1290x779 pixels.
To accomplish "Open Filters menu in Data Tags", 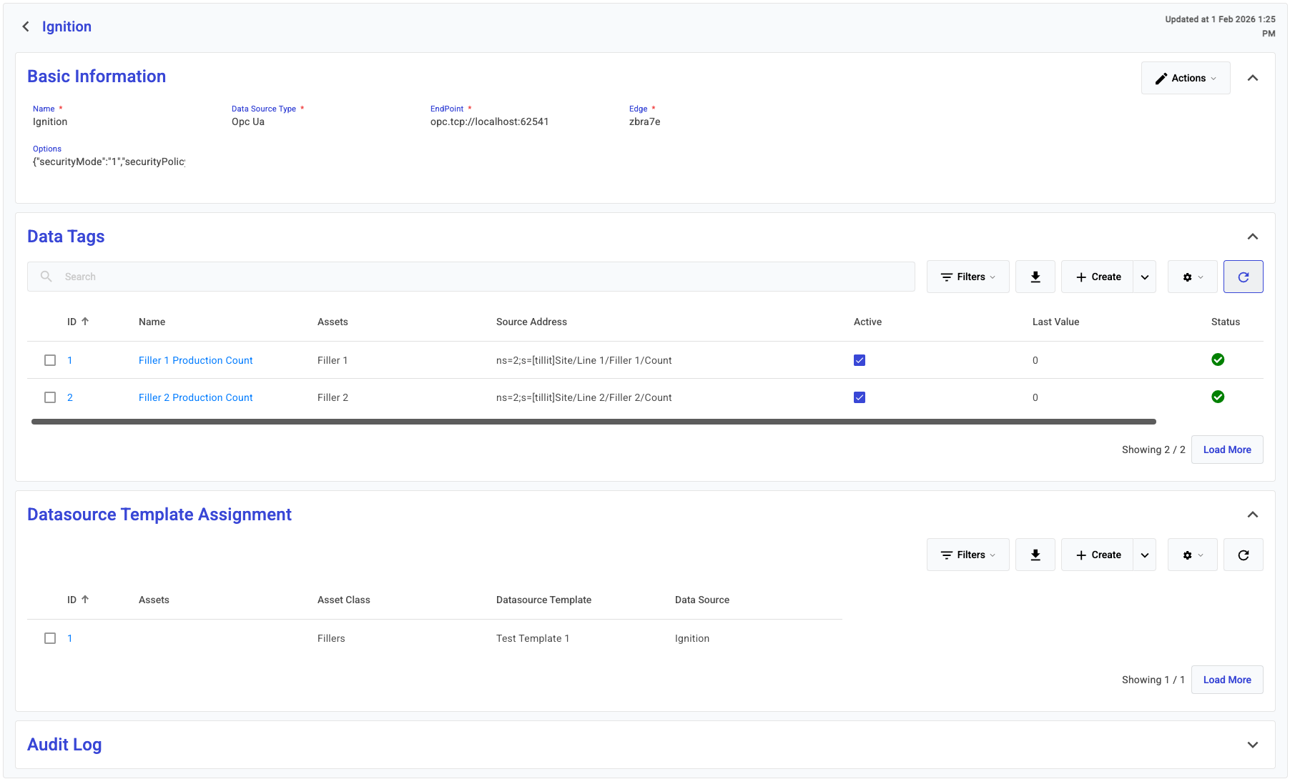I will click(967, 277).
